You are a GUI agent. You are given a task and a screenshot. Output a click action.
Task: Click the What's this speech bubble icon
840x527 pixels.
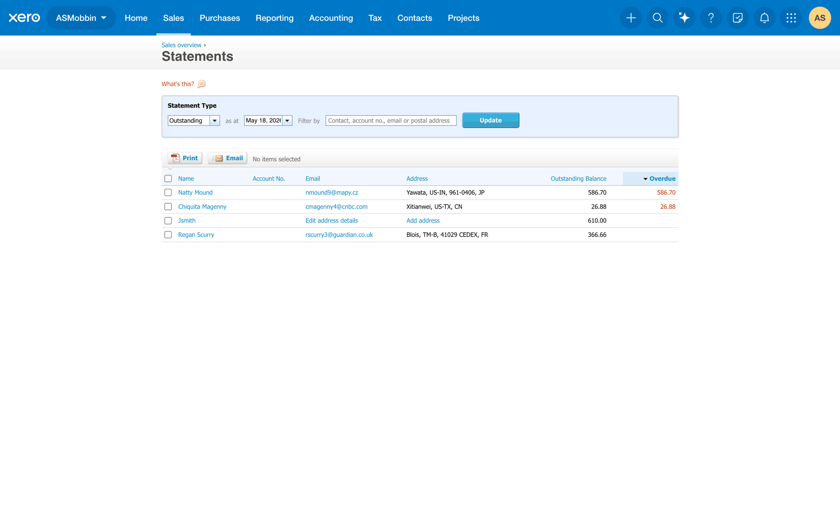[x=201, y=84]
